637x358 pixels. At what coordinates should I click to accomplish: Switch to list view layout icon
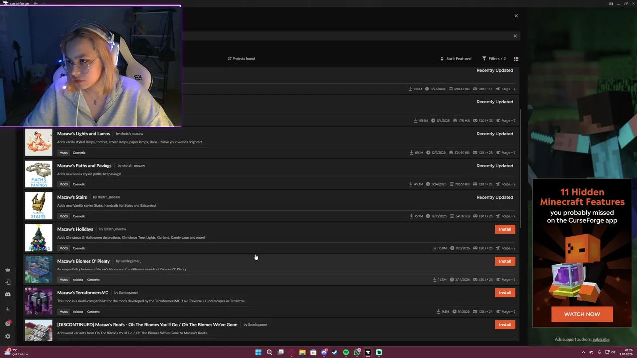(516, 59)
